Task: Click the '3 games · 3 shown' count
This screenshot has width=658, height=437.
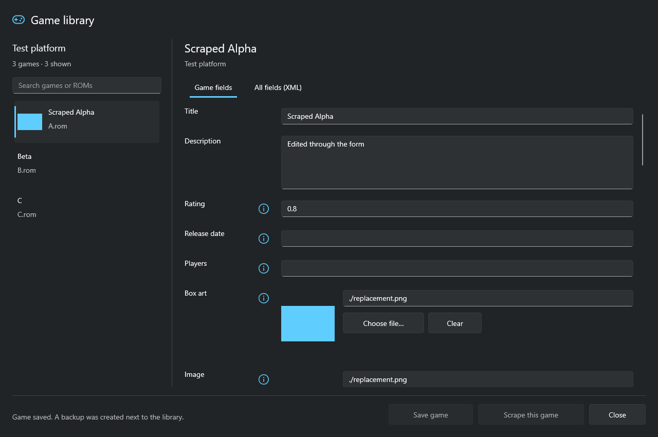Action: 42,64
